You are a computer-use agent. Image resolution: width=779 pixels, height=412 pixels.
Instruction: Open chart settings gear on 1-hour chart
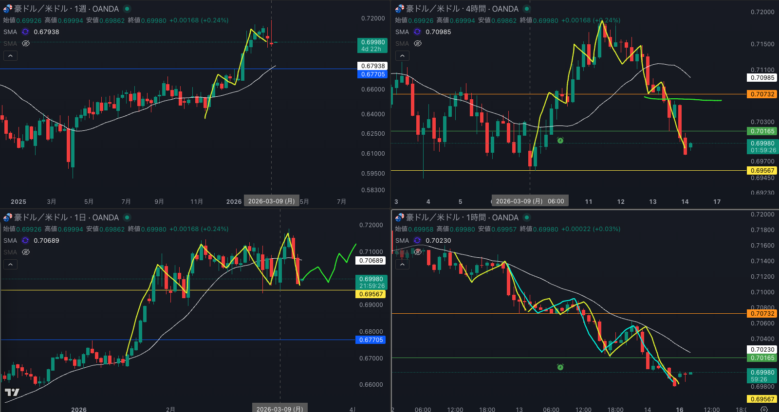point(764,410)
